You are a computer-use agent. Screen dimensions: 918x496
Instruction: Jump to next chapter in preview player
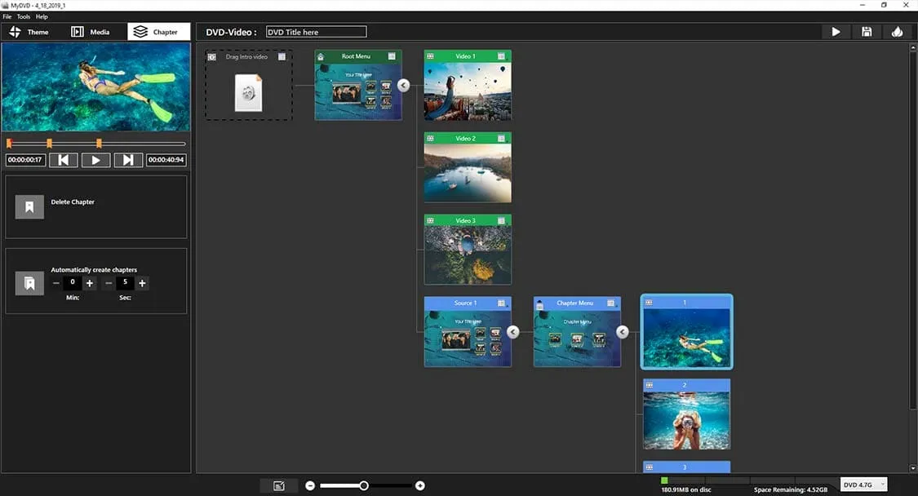coord(128,160)
